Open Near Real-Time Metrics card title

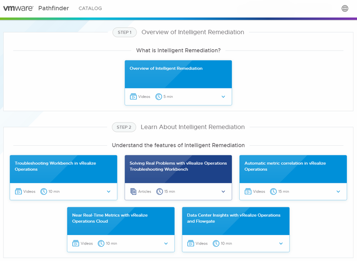[x=109, y=218]
